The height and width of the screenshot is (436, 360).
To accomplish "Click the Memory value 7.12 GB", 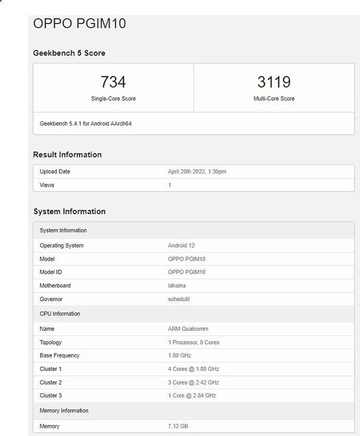I will pyautogui.click(x=179, y=426).
